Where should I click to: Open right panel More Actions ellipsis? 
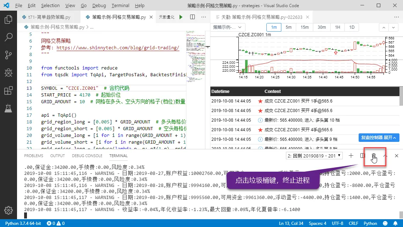click(396, 17)
